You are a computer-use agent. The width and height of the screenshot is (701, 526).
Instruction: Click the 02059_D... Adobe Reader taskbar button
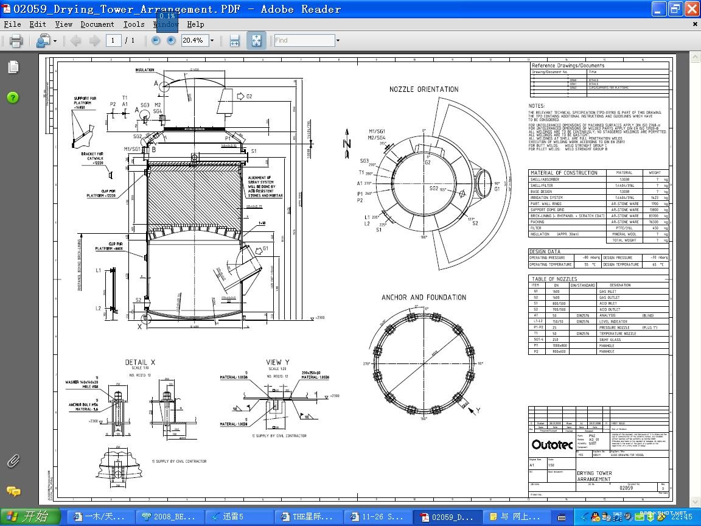(x=446, y=517)
